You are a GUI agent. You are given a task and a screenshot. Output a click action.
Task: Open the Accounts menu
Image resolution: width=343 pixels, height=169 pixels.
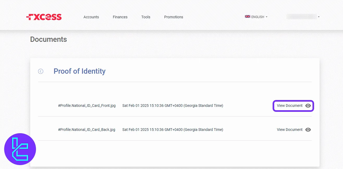pos(91,17)
